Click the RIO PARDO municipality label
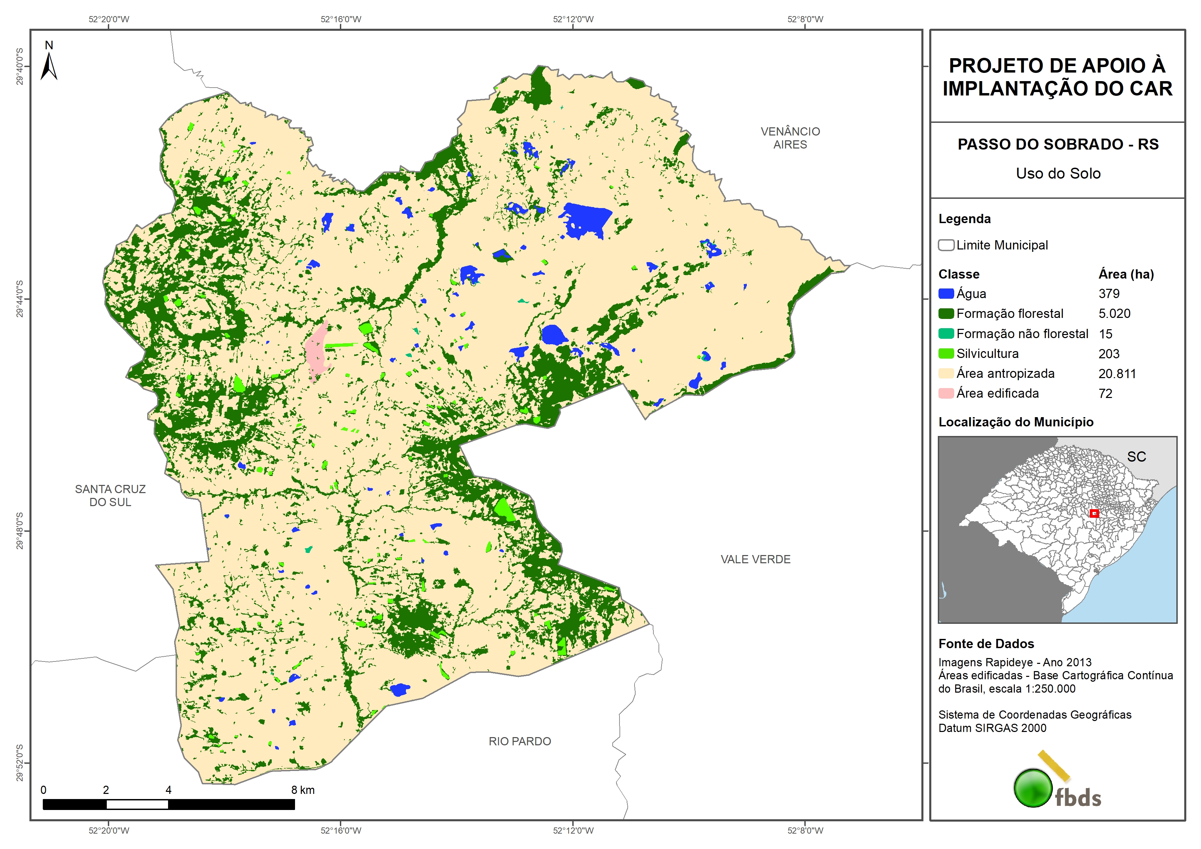The image size is (1201, 849). tap(520, 741)
